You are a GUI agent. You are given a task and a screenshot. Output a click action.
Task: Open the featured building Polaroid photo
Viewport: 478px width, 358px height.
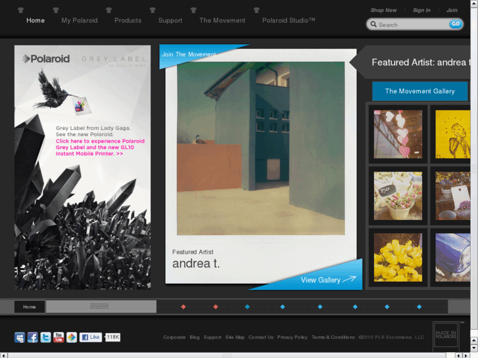coord(260,148)
